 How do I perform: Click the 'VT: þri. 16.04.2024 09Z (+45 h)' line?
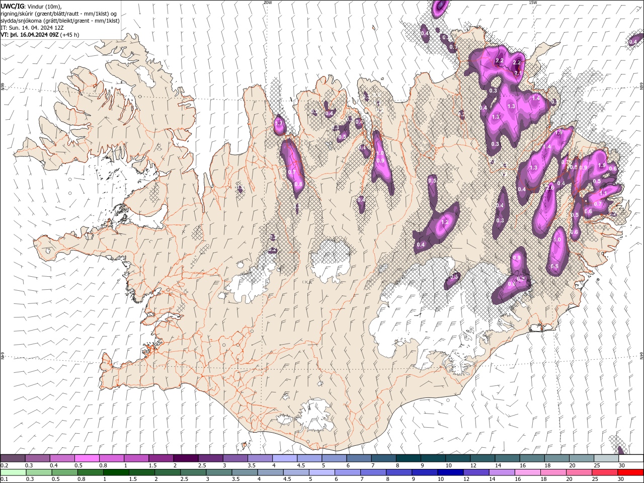point(40,35)
